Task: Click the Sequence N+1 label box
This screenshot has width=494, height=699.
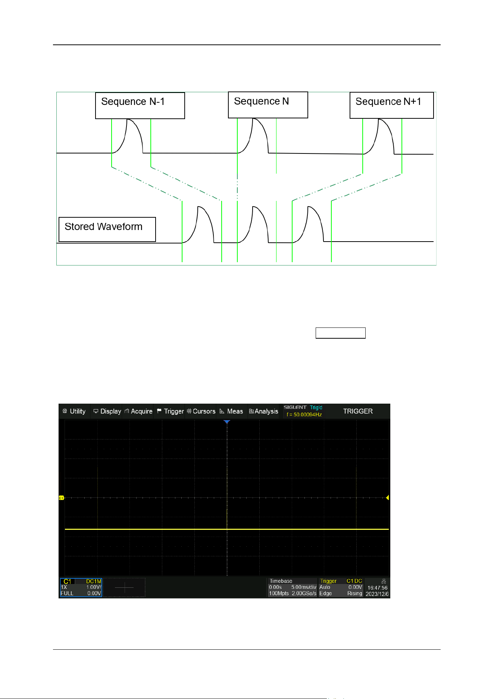Action: pos(392,105)
